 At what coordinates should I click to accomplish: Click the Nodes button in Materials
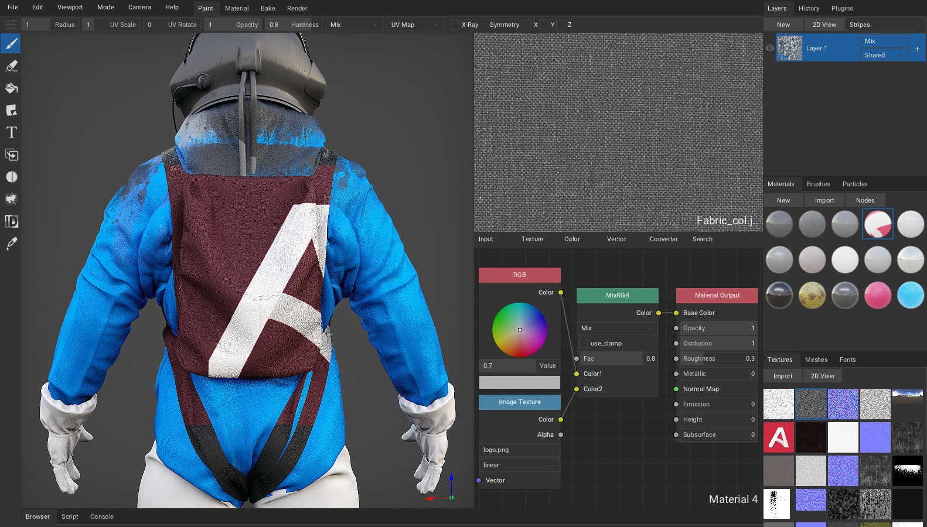(865, 200)
